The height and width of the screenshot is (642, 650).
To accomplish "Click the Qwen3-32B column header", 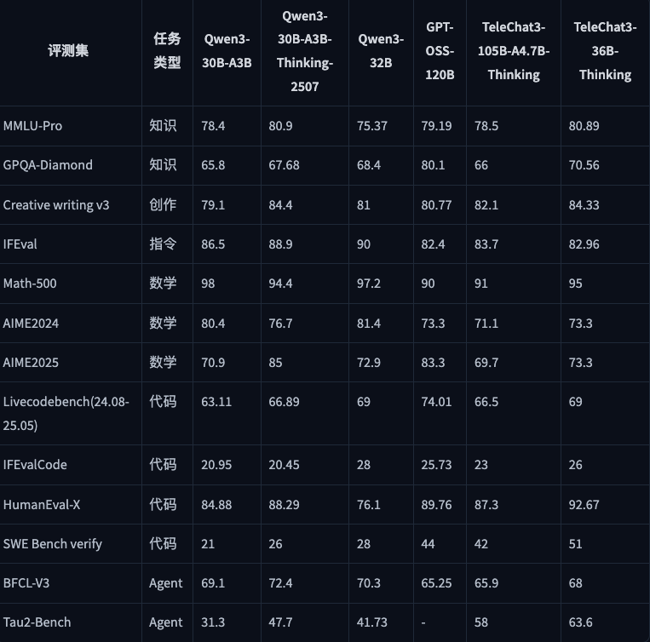I will click(381, 50).
